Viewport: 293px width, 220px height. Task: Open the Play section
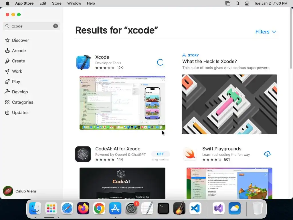coord(12,81)
